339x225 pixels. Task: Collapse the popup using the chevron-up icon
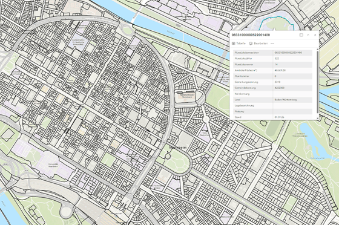pos(308,34)
